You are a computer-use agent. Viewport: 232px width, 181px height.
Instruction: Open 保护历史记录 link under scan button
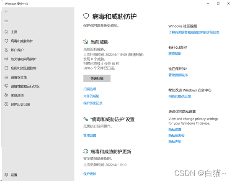click(93, 103)
